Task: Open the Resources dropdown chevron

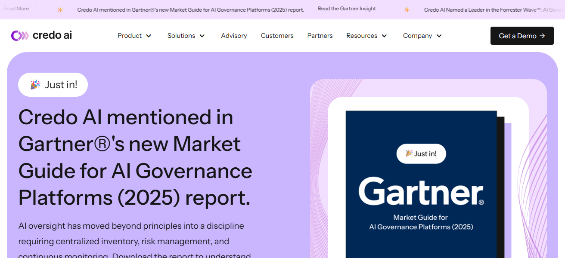Action: pos(385,36)
